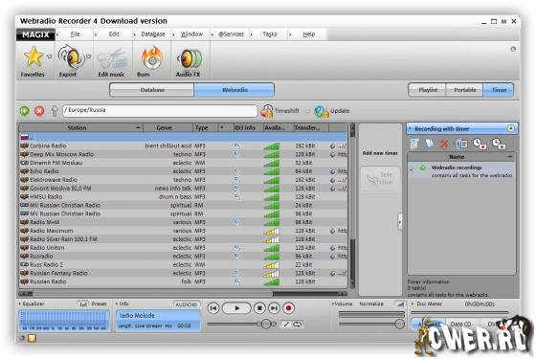Switch to the Playlist tab
Viewport: 536px width, 359px height.
(x=427, y=90)
